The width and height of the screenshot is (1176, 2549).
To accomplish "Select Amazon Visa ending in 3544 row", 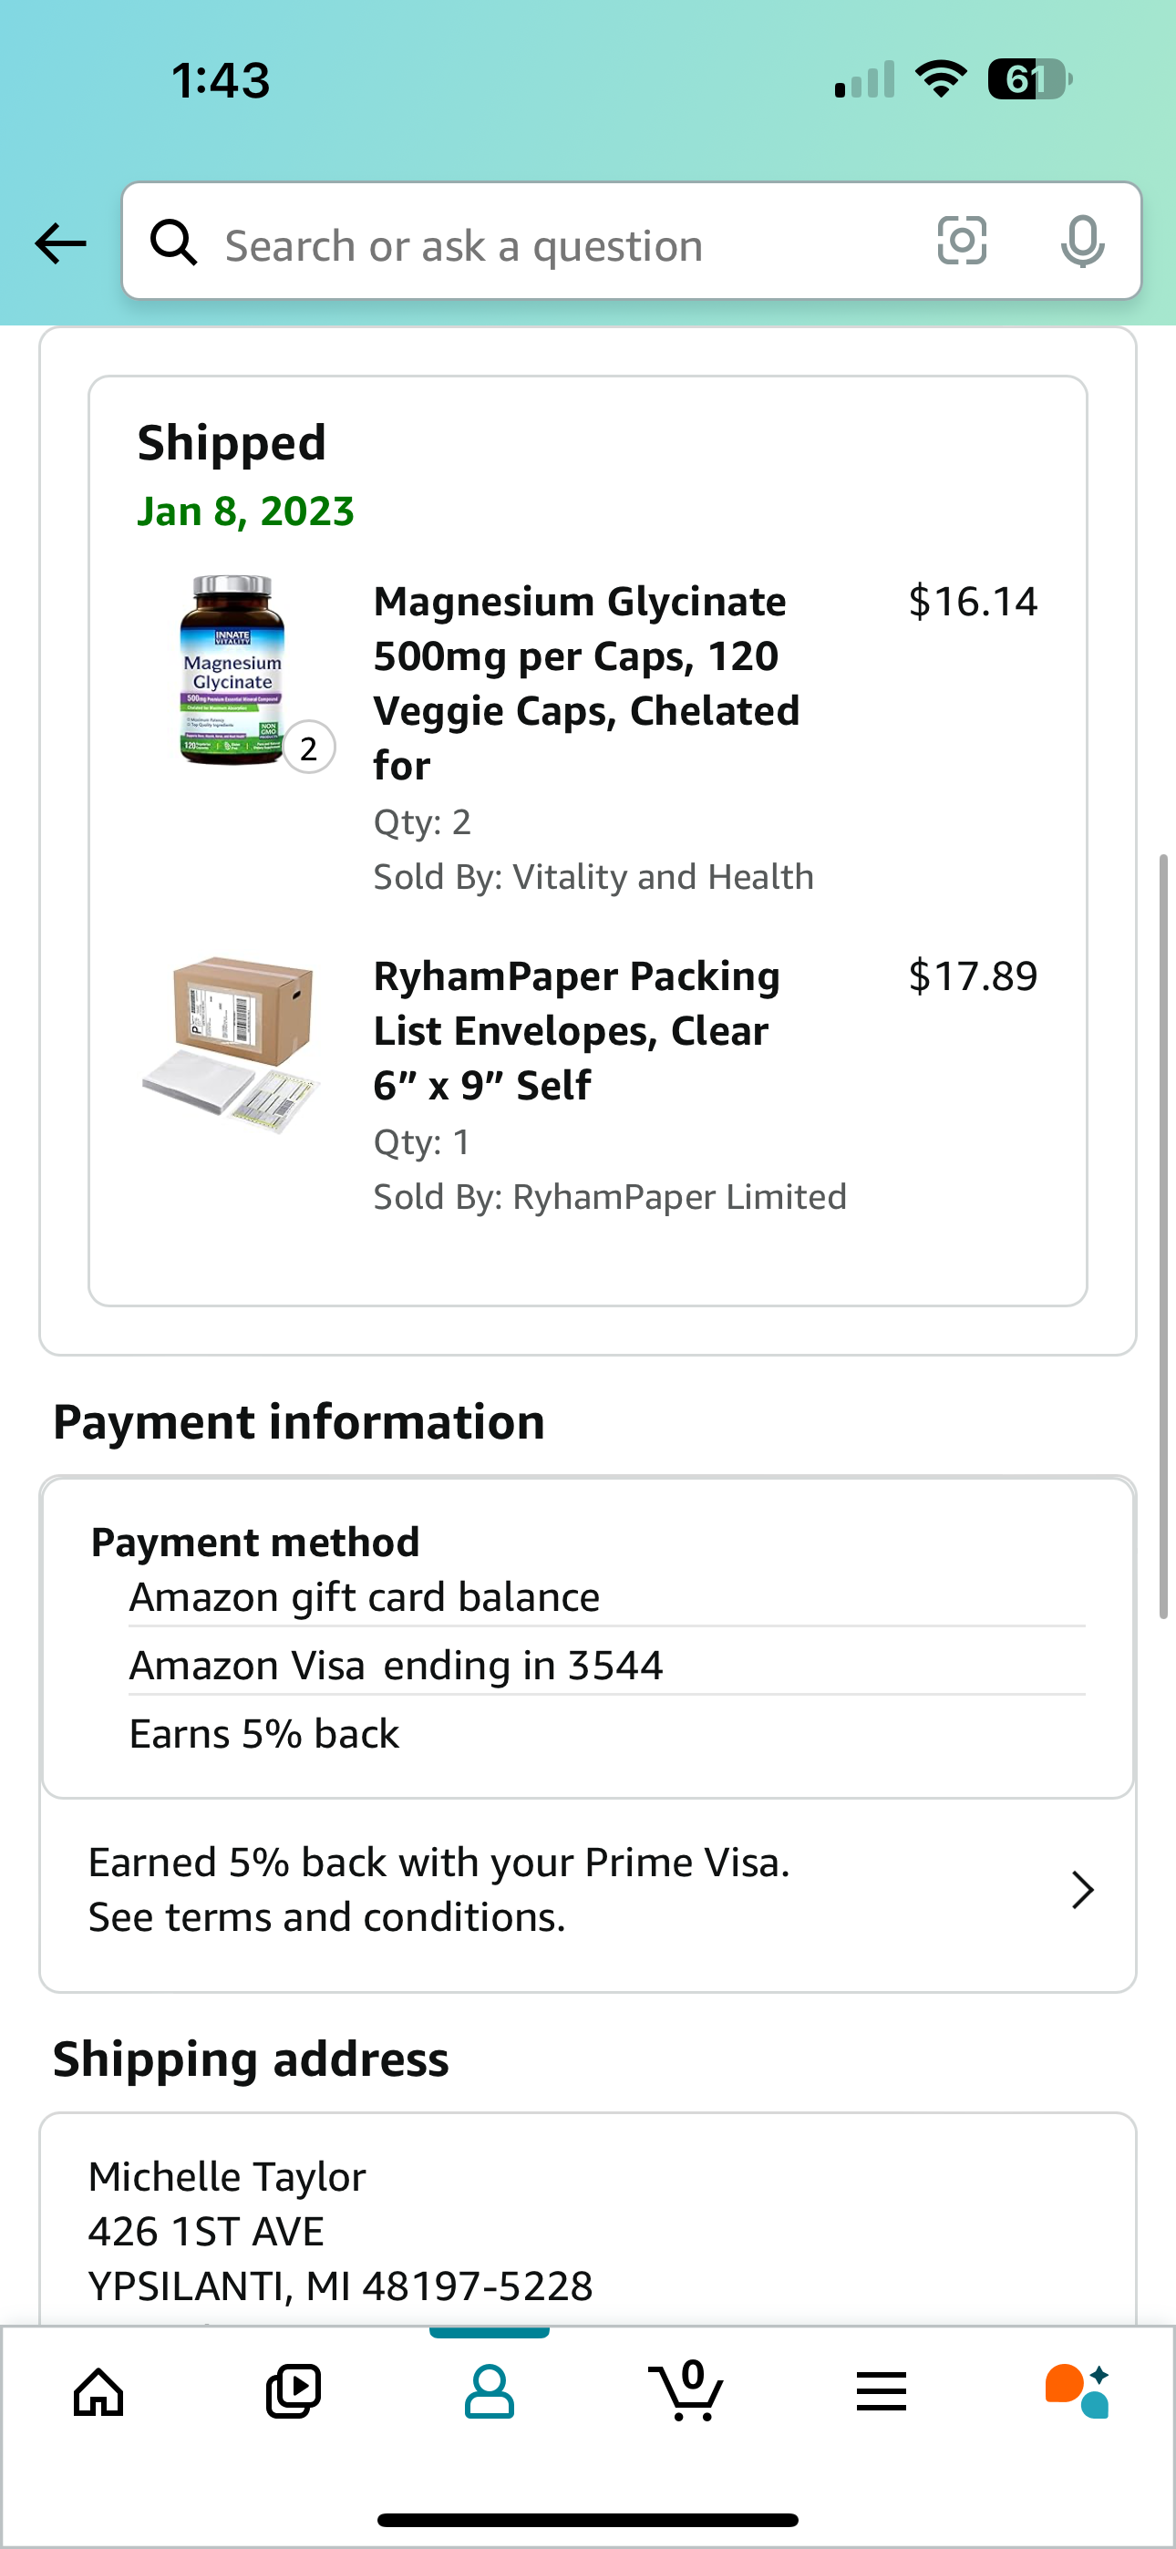I will pos(607,1665).
